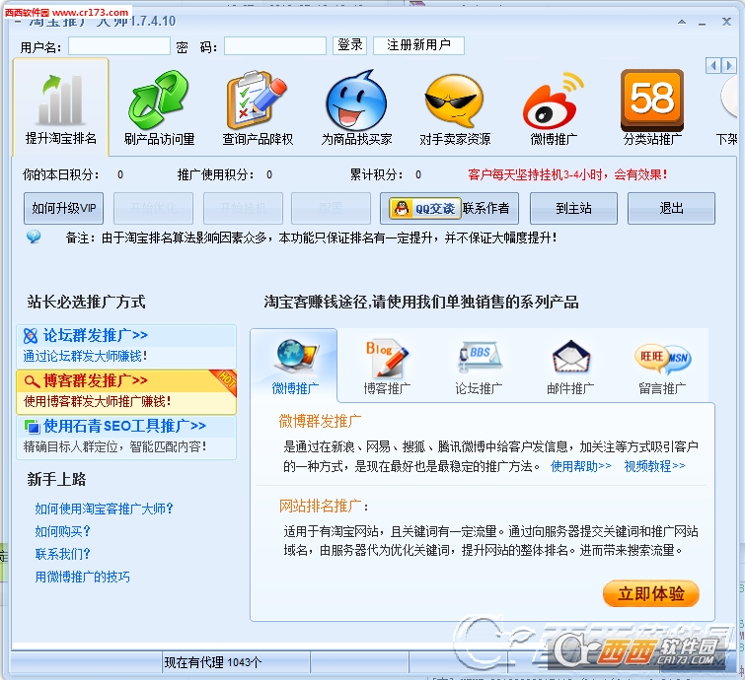Click the disabled 开始优化 button
Screen dimensions: 745x680
click(154, 208)
